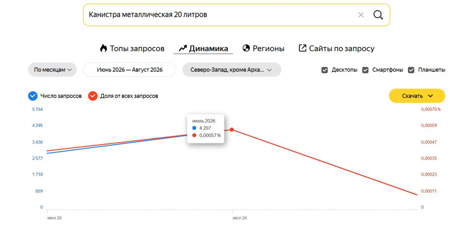Click into the search query input field

point(219,15)
